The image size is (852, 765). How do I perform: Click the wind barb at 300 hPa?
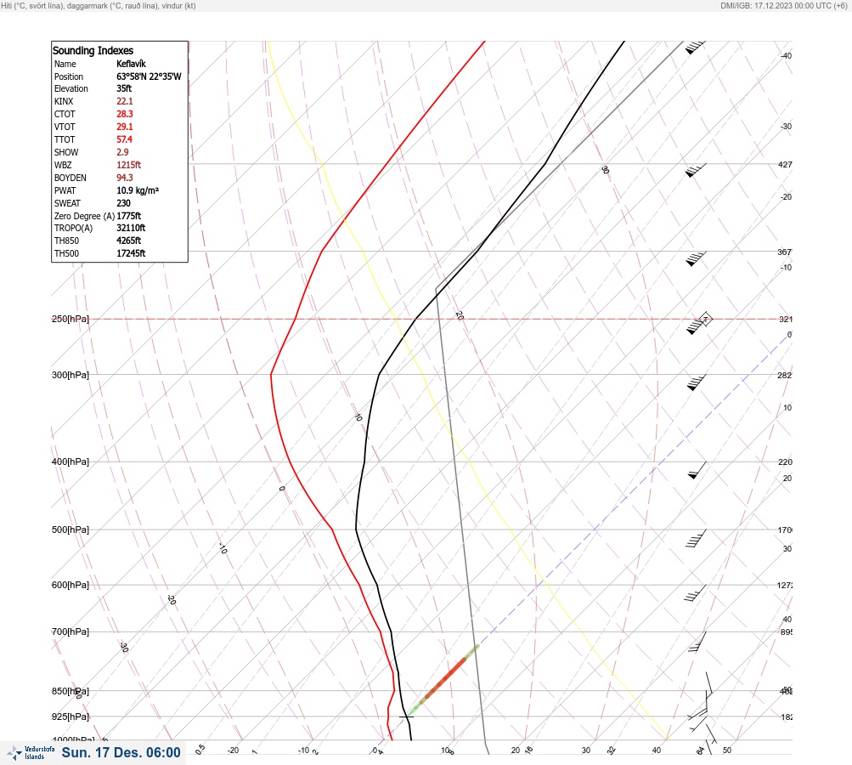(696, 382)
